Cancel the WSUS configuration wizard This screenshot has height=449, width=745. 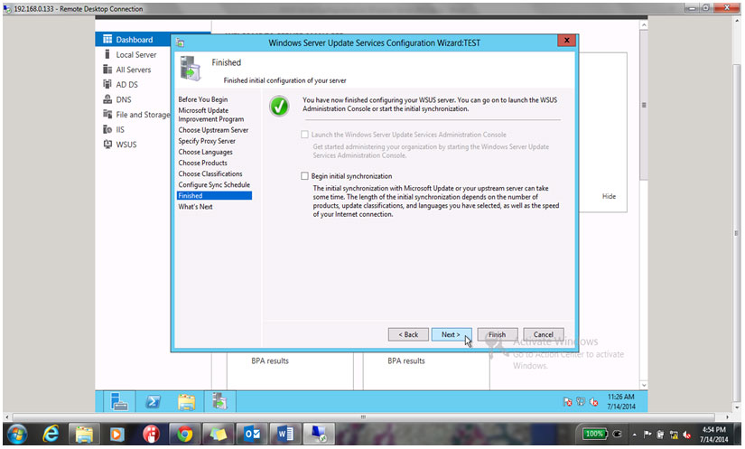coord(544,335)
